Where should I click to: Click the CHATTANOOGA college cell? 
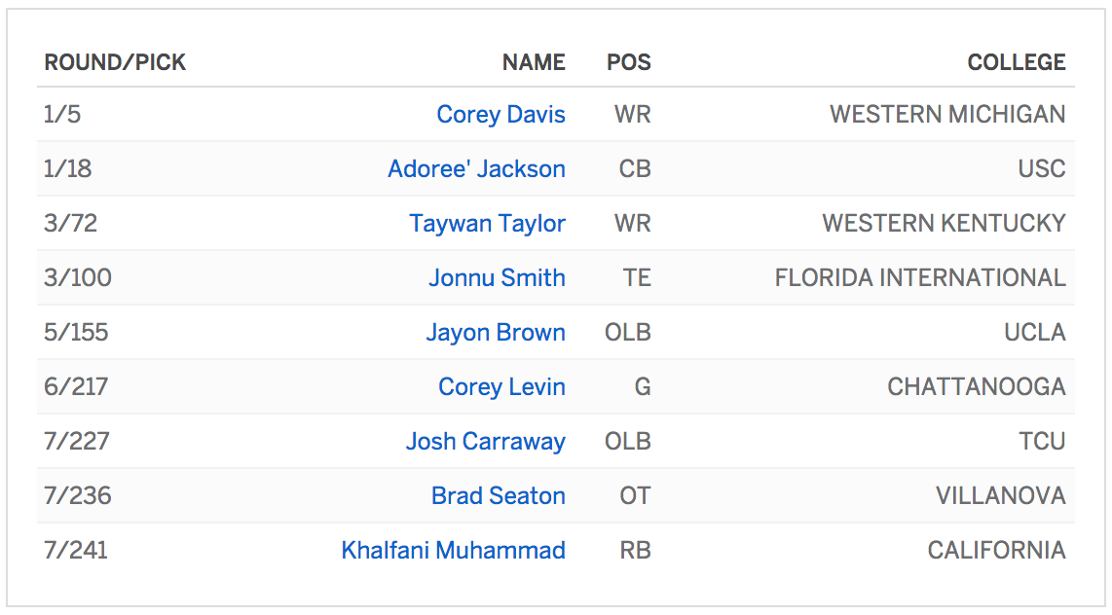[976, 387]
